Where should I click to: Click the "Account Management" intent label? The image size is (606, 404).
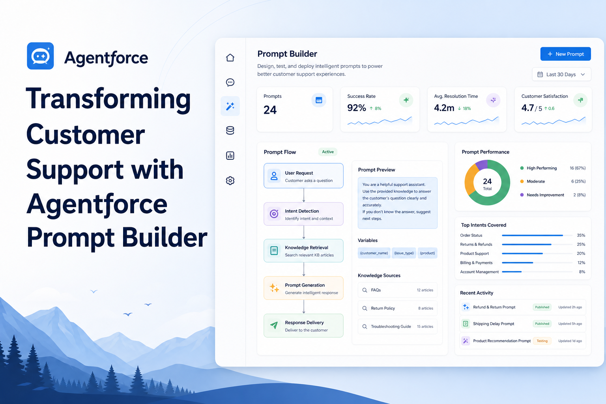tap(479, 272)
